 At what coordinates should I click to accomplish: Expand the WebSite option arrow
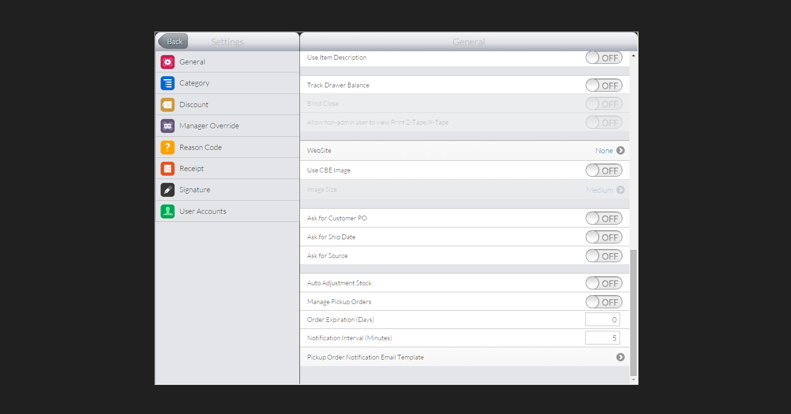pyautogui.click(x=621, y=150)
